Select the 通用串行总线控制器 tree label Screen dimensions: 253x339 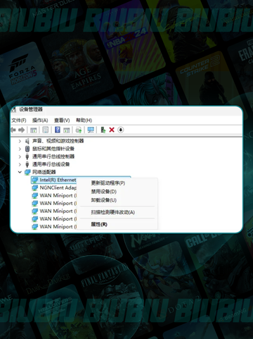53,156
